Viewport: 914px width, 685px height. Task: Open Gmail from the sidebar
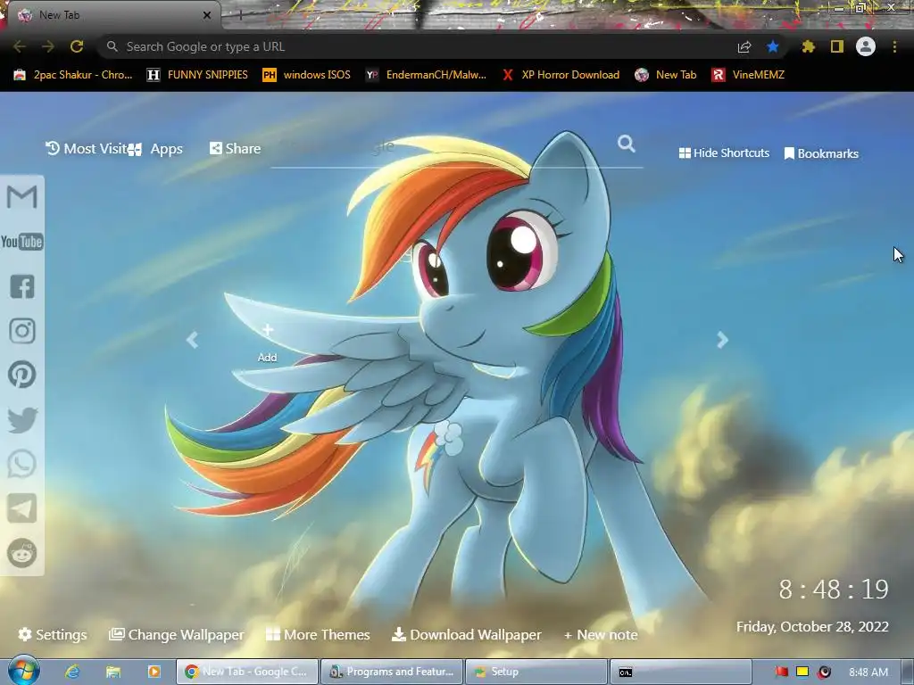(22, 197)
